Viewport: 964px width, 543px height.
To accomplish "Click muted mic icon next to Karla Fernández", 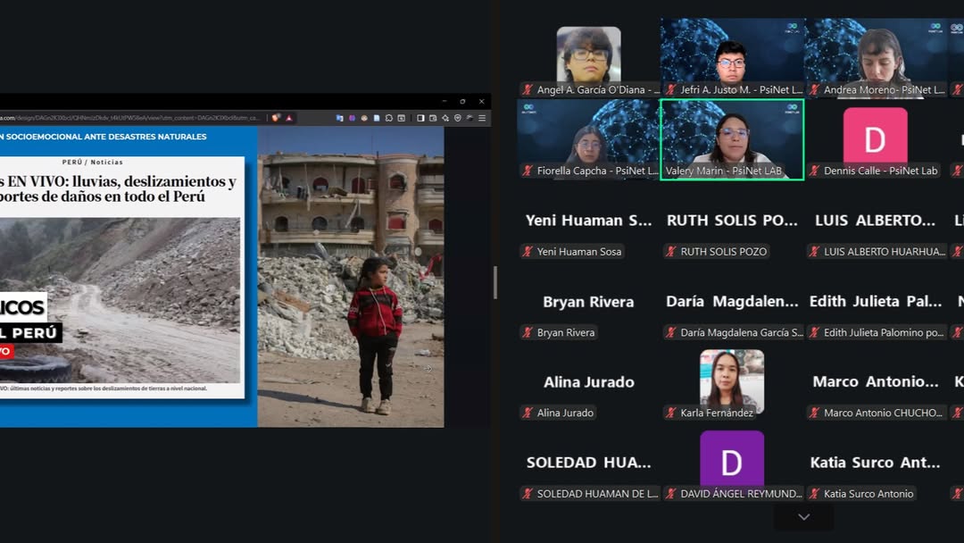I will (671, 413).
